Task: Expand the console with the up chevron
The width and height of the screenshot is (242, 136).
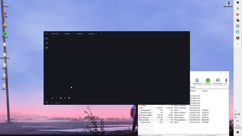Action: [188, 102]
